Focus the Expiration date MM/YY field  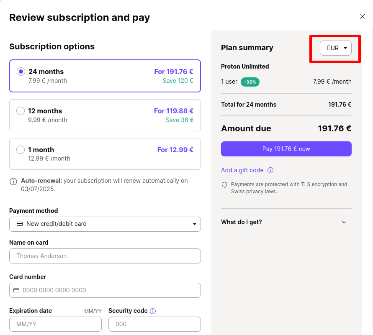(55, 324)
